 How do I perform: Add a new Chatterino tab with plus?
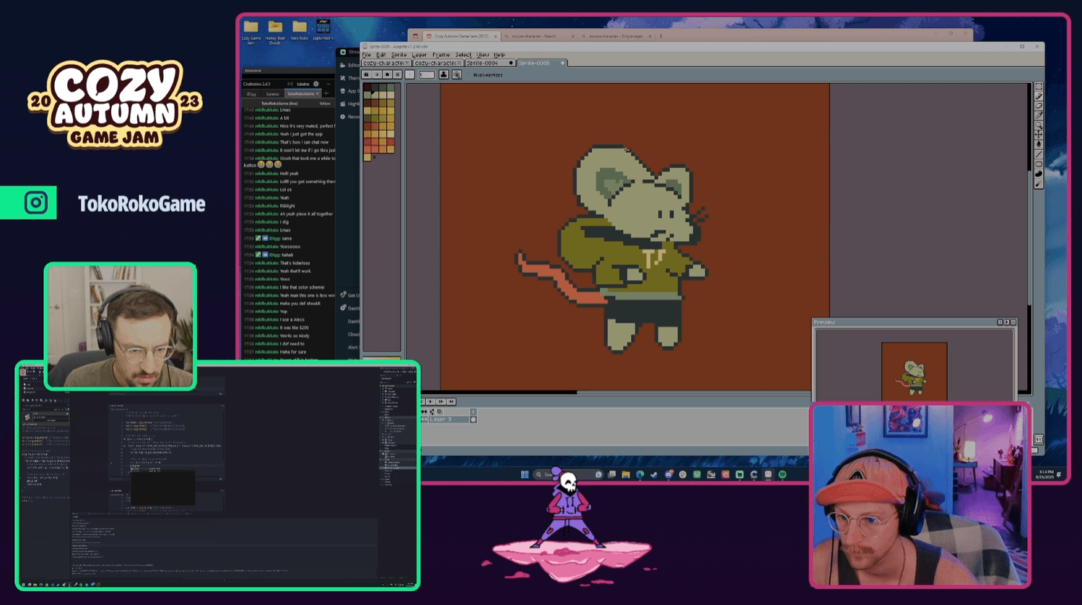326,94
